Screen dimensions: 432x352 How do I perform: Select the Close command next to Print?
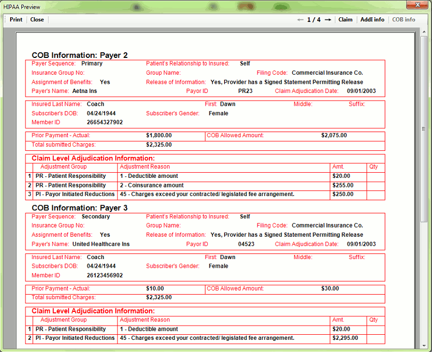point(37,19)
